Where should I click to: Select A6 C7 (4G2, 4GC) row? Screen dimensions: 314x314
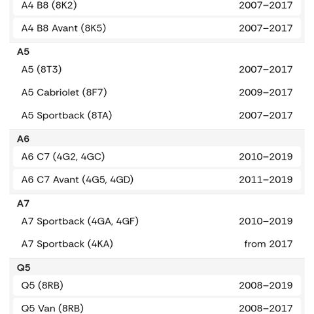tap(157, 157)
